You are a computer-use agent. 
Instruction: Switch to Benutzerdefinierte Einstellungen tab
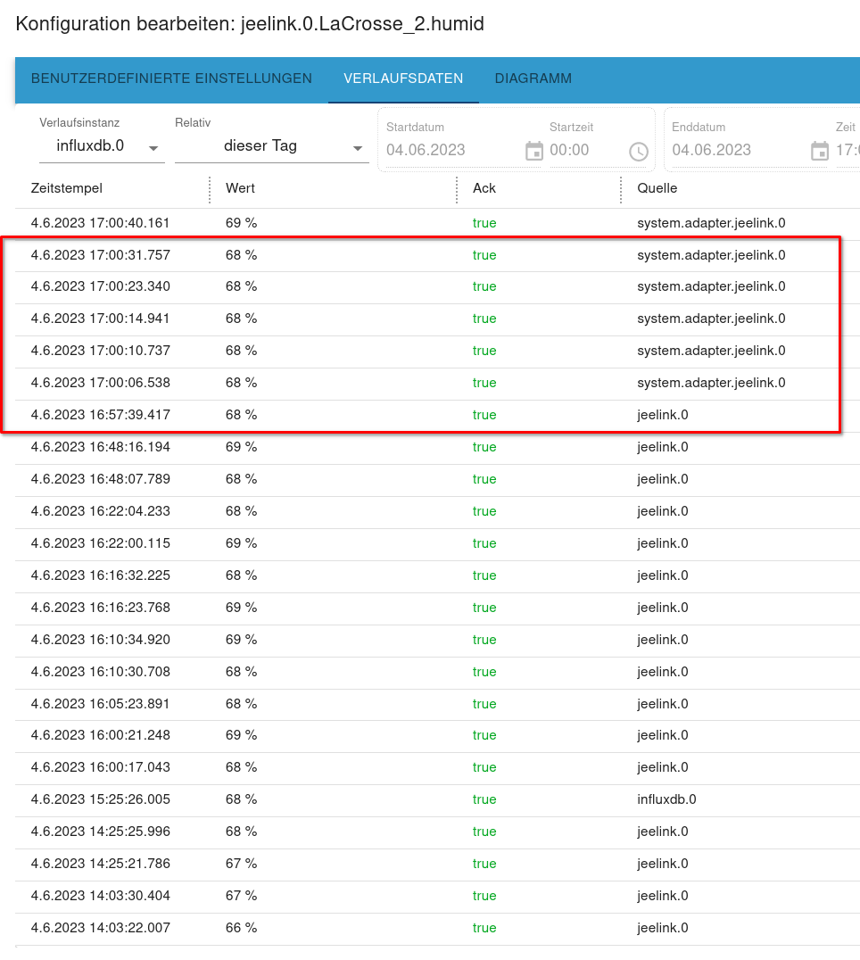(171, 79)
